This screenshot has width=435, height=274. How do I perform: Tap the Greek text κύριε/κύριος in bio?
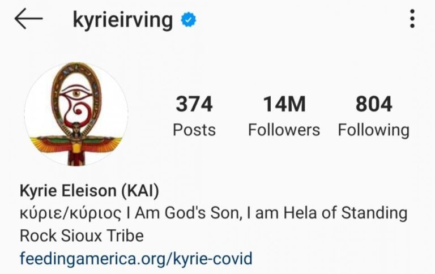[x=70, y=213]
